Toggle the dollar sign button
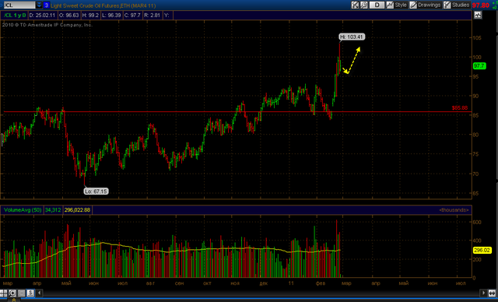This screenshot has height=302, width=498. click(30, 293)
